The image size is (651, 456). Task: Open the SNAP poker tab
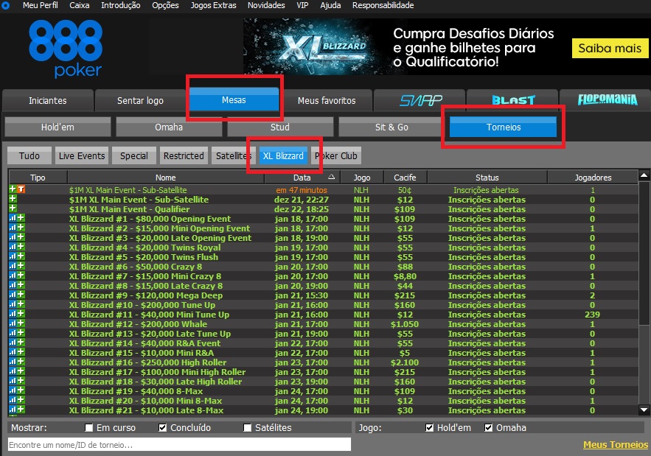coord(420,100)
